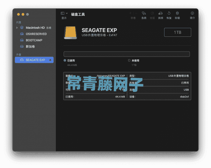Eject SEAGATE EXP using the eject icon

(x=50, y=60)
